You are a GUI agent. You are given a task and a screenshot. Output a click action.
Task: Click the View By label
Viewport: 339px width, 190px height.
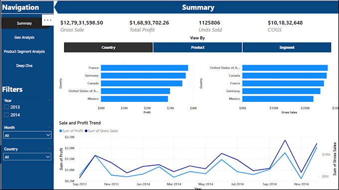coord(197,38)
